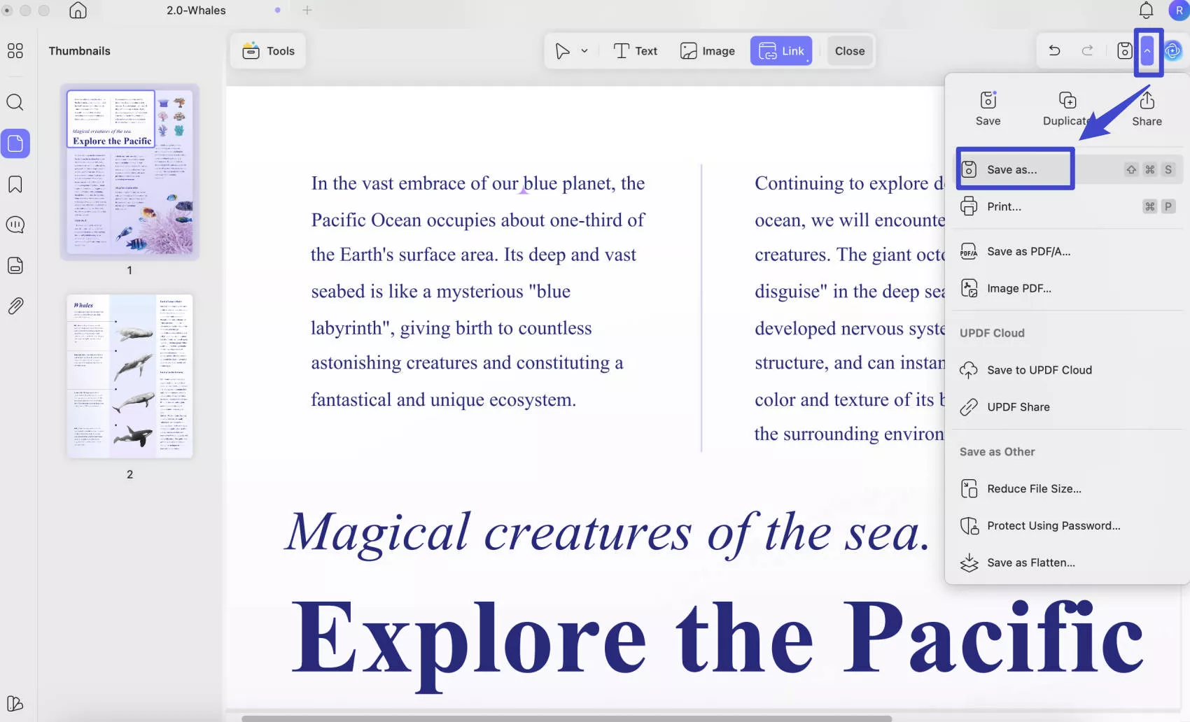Open the Tools menu button
Viewport: 1190px width, 722px height.
click(x=268, y=50)
